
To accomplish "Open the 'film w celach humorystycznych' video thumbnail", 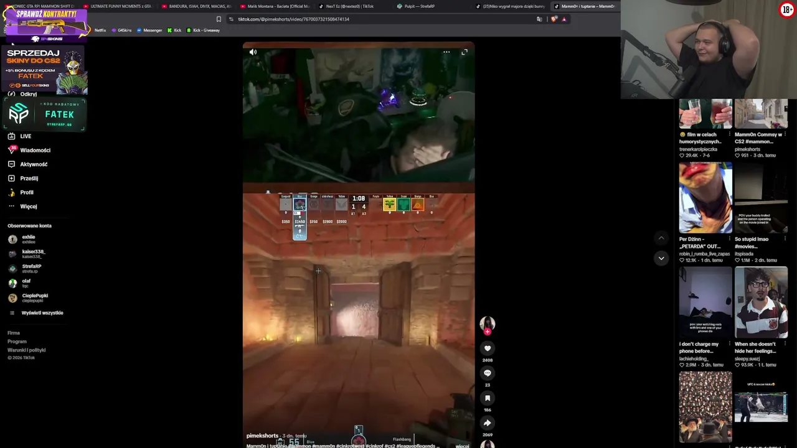I will pos(705,114).
